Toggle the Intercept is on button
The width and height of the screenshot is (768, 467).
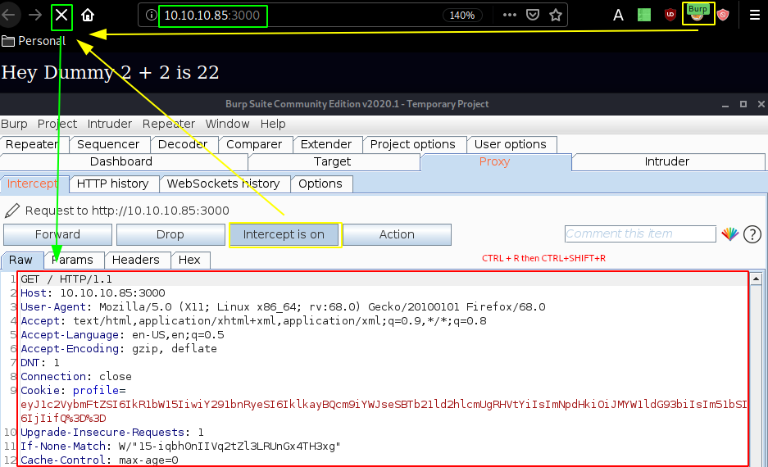(284, 234)
